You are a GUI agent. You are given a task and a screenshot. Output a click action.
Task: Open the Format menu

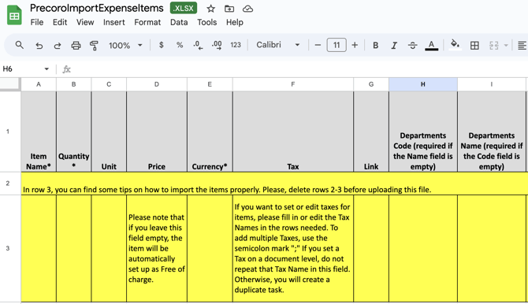147,22
